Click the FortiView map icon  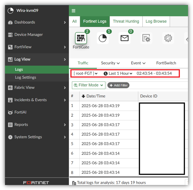(x=10, y=47)
